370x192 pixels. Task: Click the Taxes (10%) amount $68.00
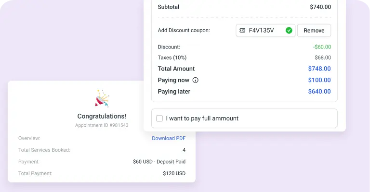point(323,58)
